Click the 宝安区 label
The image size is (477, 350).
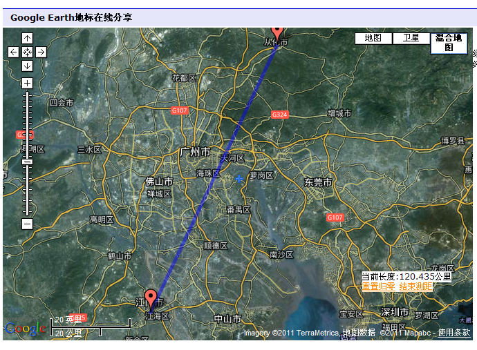coord(351,314)
